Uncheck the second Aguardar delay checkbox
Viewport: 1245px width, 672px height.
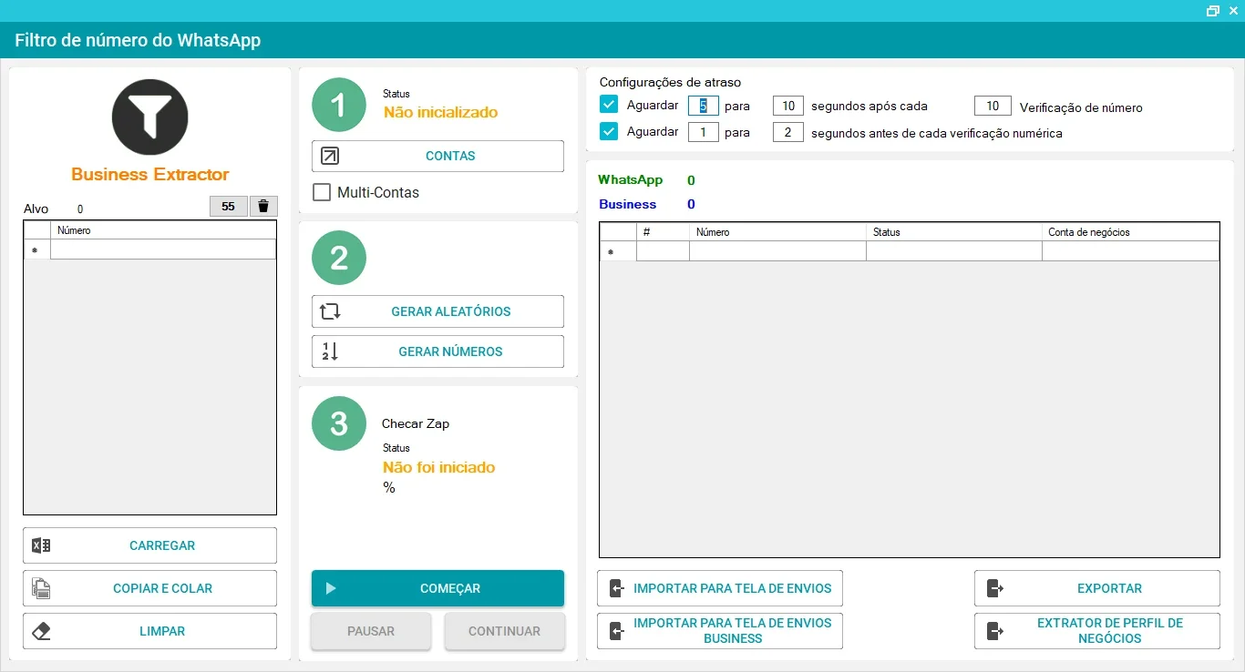(x=609, y=131)
